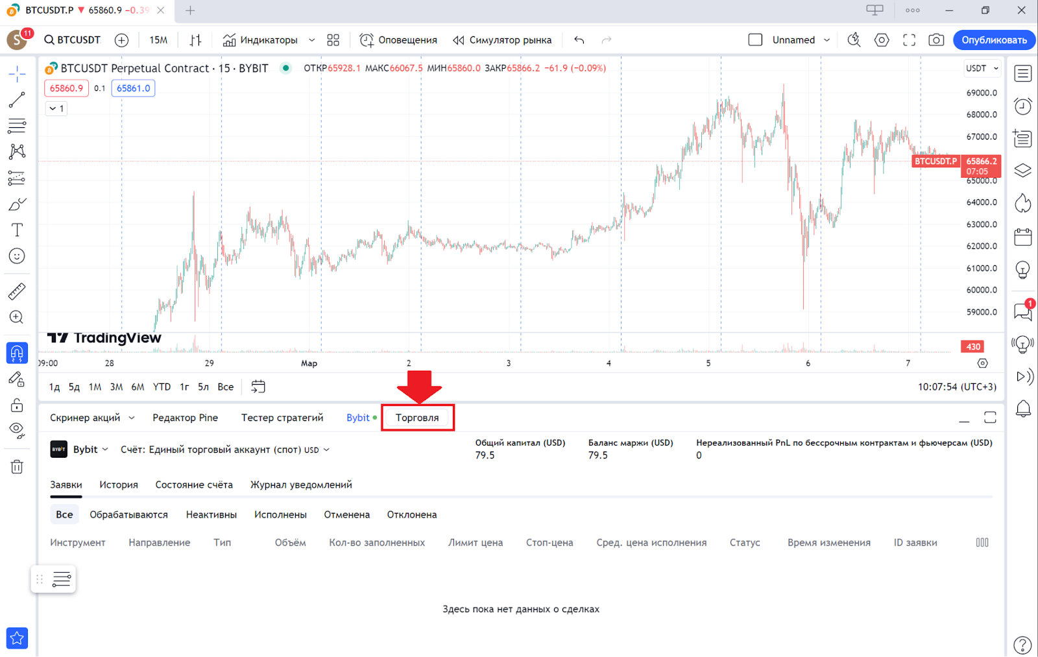Select the trend line drawing tool

click(17, 99)
